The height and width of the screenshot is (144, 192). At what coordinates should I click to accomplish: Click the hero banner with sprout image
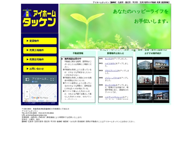(x=115, y=27)
